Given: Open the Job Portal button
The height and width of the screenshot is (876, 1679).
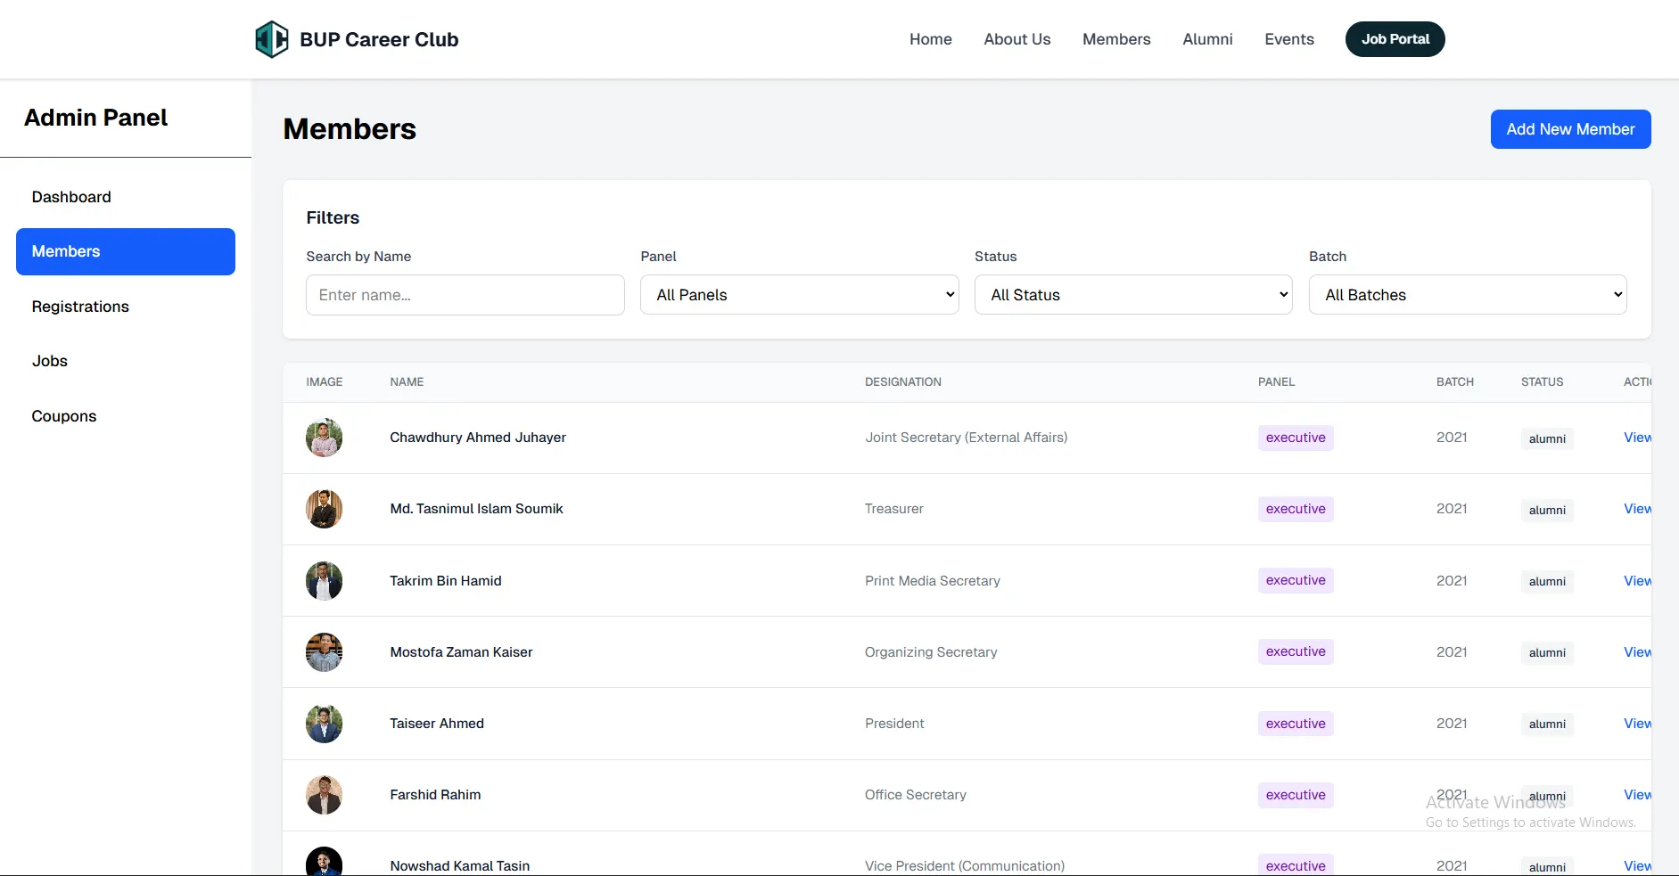Looking at the screenshot, I should [x=1395, y=39].
